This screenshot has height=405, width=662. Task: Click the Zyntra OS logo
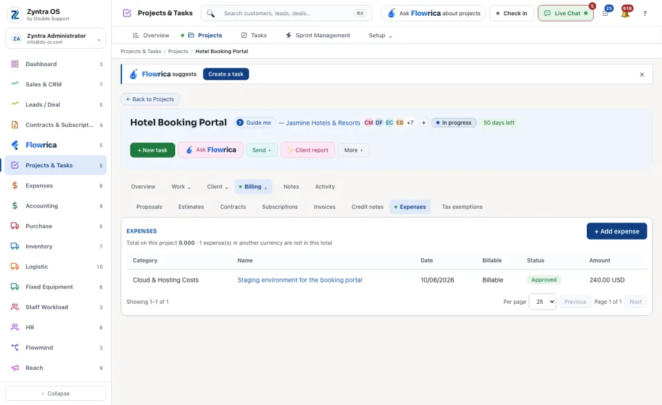click(x=14, y=14)
